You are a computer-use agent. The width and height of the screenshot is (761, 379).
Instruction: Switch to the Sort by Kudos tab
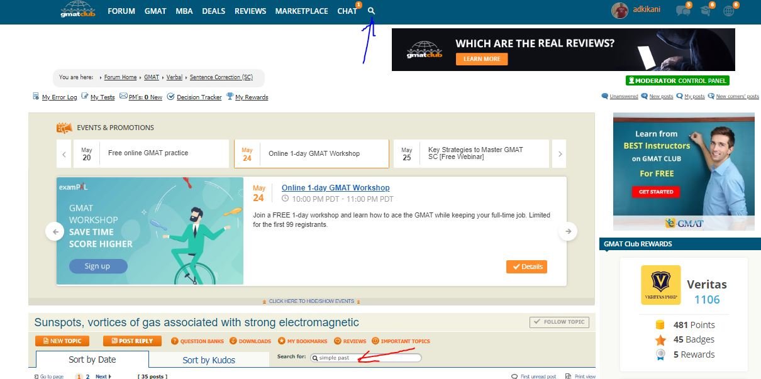[x=209, y=360]
